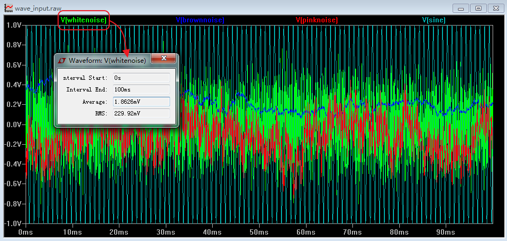
Task: Click the Interval Start field showing 0s
Action: point(141,78)
